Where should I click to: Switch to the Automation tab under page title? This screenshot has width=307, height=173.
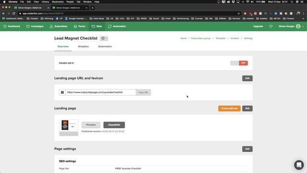click(x=105, y=47)
